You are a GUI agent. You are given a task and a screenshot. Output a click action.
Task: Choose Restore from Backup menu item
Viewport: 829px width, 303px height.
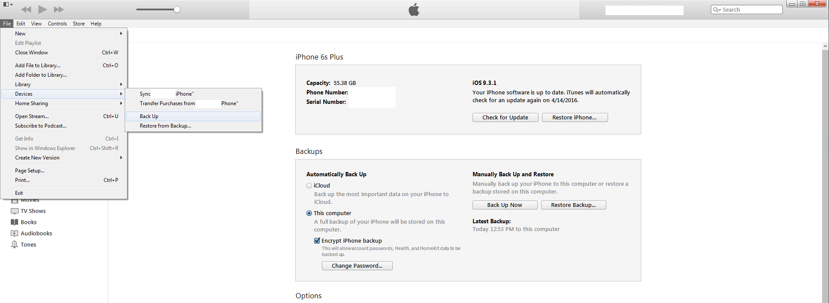tap(193, 126)
